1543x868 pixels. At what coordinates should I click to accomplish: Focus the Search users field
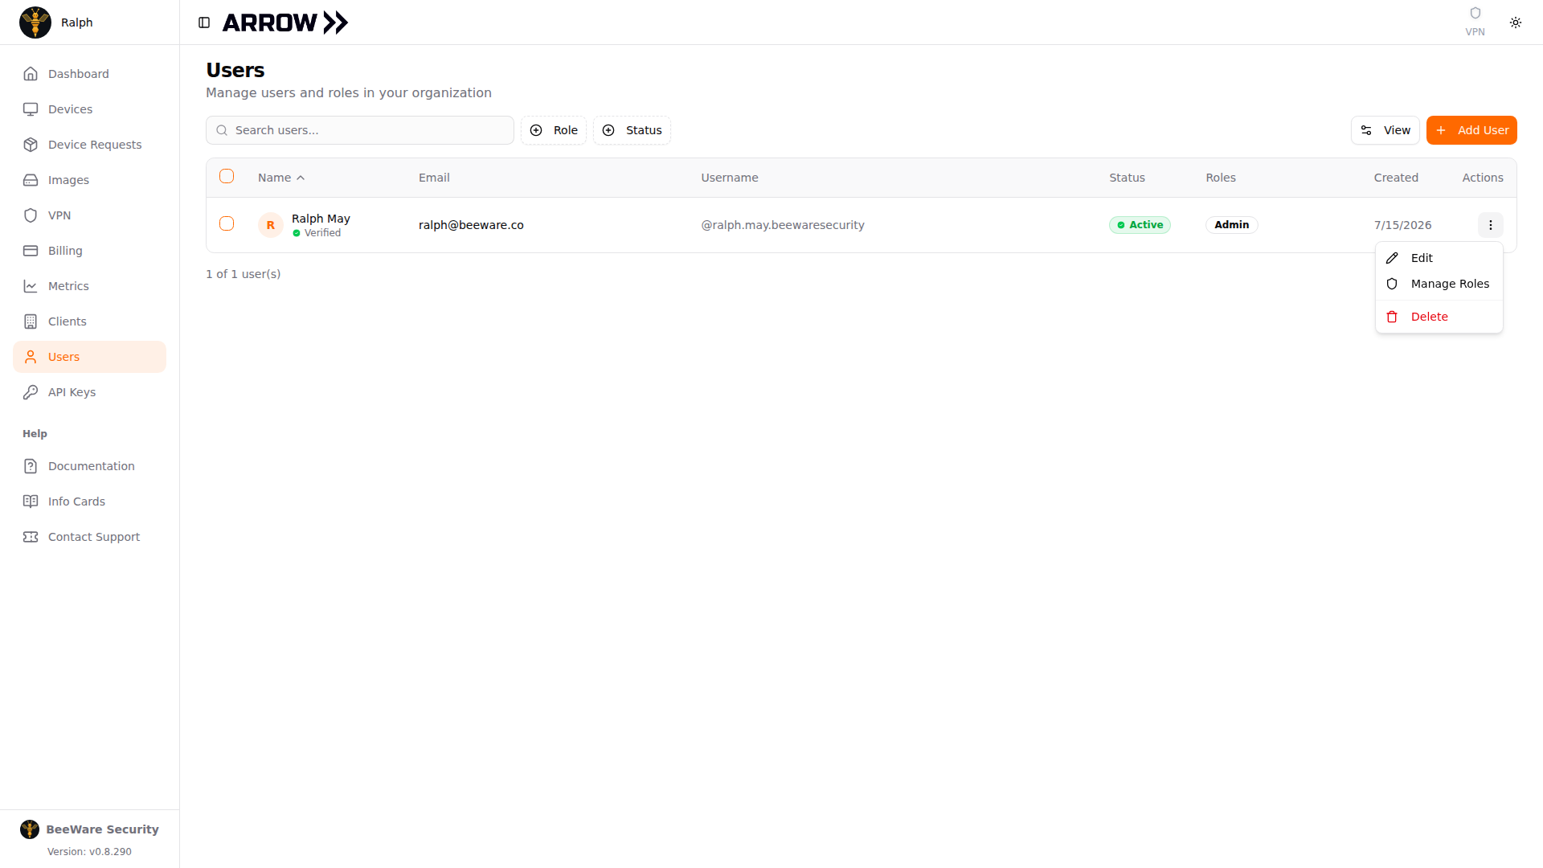[x=360, y=130]
